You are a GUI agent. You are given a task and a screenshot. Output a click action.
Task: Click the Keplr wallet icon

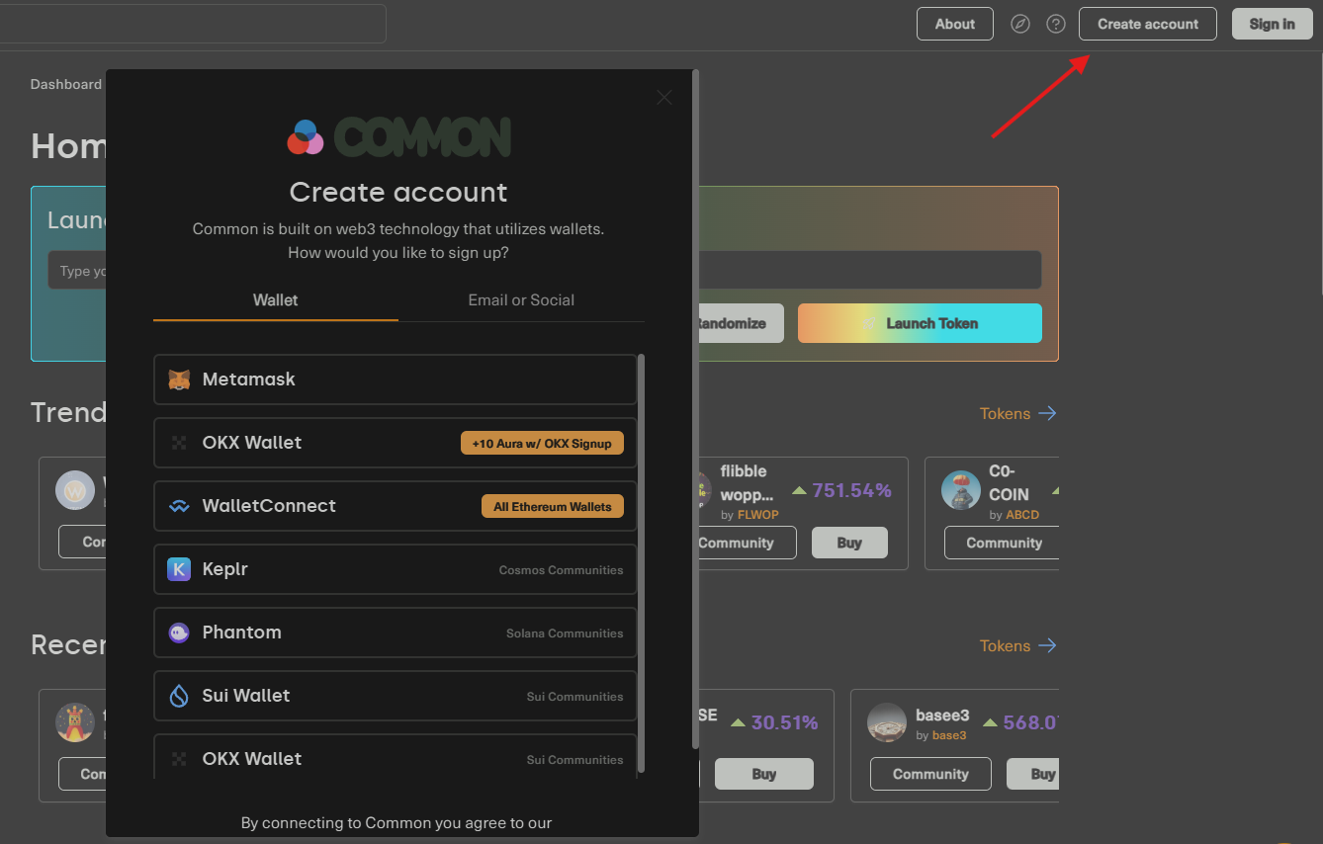click(179, 569)
